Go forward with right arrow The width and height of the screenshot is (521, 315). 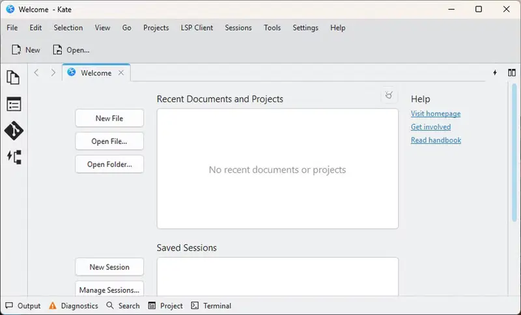[53, 73]
